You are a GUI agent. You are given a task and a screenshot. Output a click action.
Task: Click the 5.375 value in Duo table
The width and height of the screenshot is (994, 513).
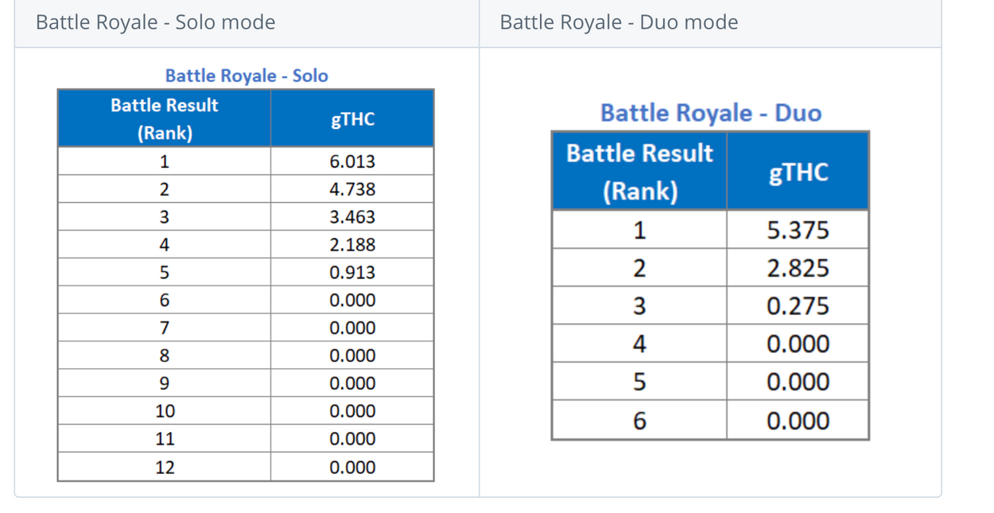798,231
